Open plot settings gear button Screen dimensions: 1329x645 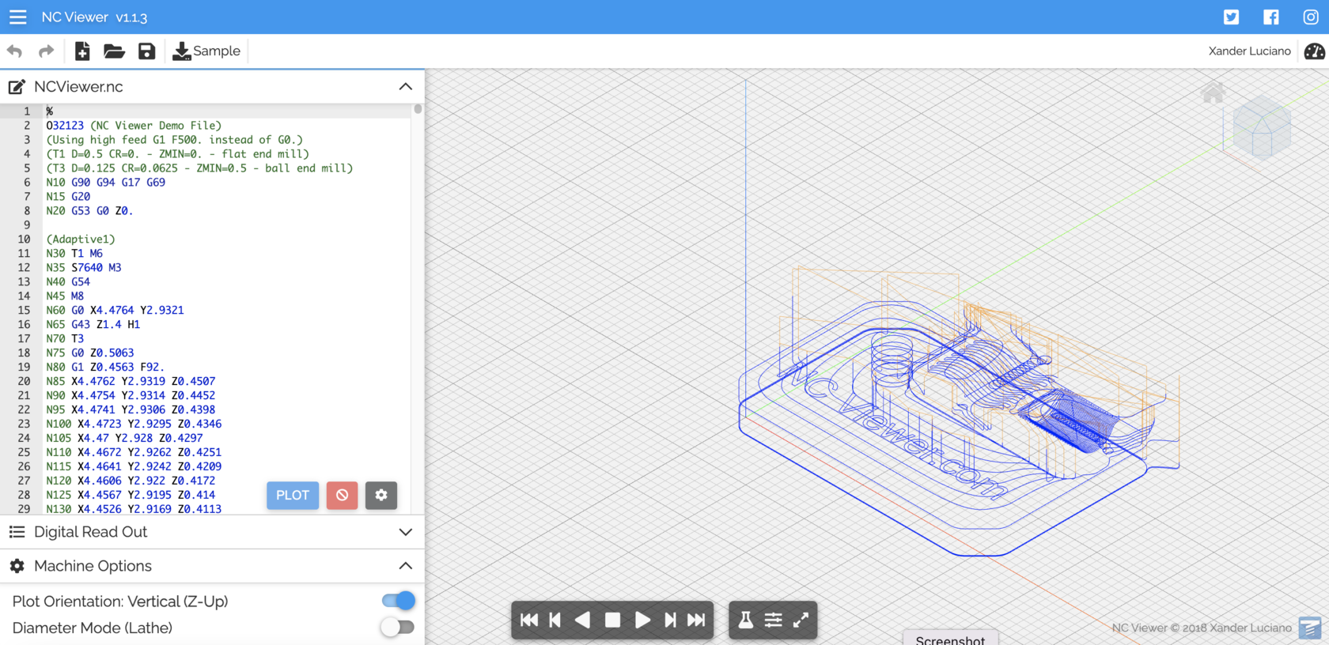[x=381, y=496]
